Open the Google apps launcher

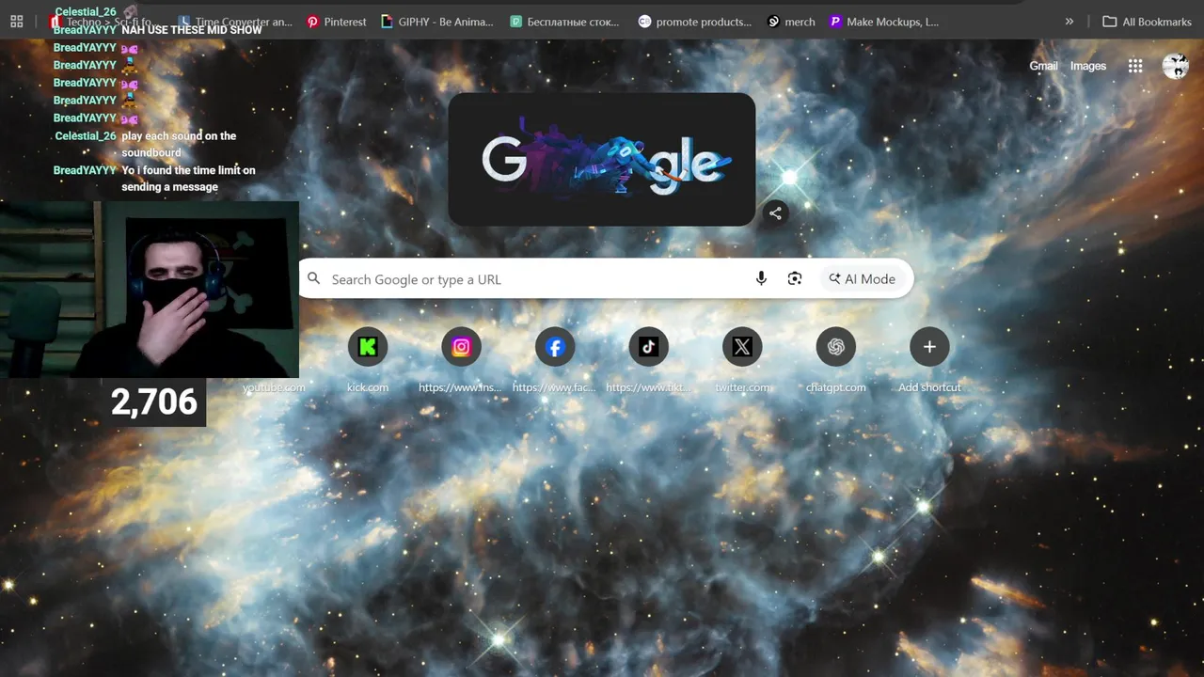click(x=1135, y=66)
